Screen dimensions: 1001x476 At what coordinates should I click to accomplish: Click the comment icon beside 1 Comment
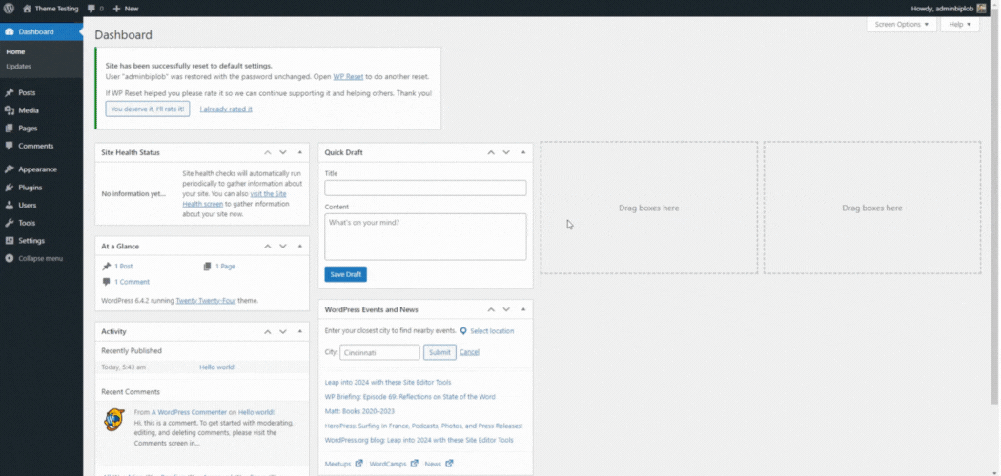click(x=107, y=282)
